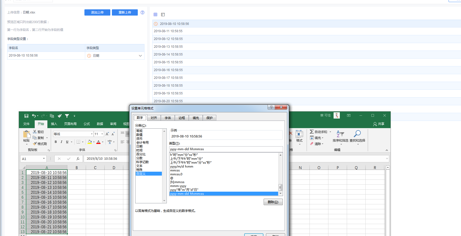Screen dimensions: 461x236
Task: Decrease font size with the smaller A icon
Action: tap(113, 134)
